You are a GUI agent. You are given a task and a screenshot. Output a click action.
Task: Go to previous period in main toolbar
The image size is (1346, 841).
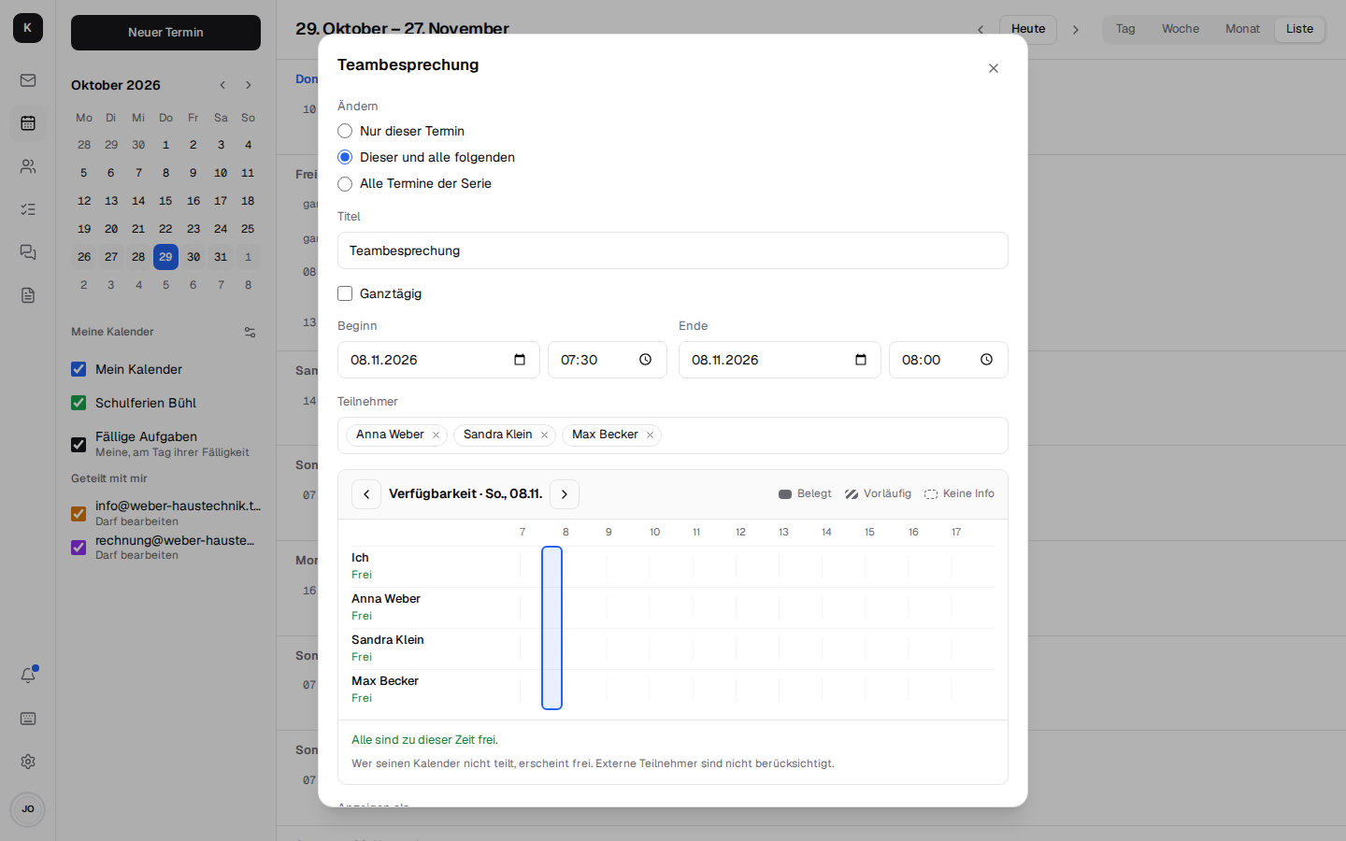coord(981,29)
